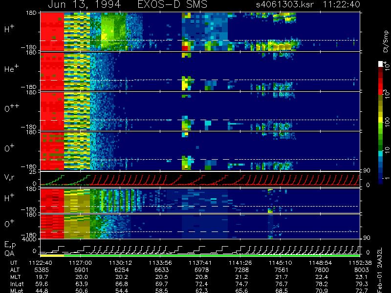
Task: Click the 'He+' panel label
Action: tap(11, 68)
